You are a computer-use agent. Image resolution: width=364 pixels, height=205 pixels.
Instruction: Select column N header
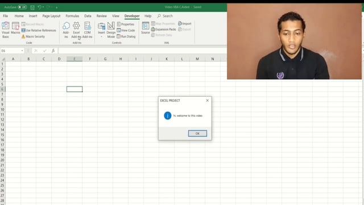(x=212, y=59)
